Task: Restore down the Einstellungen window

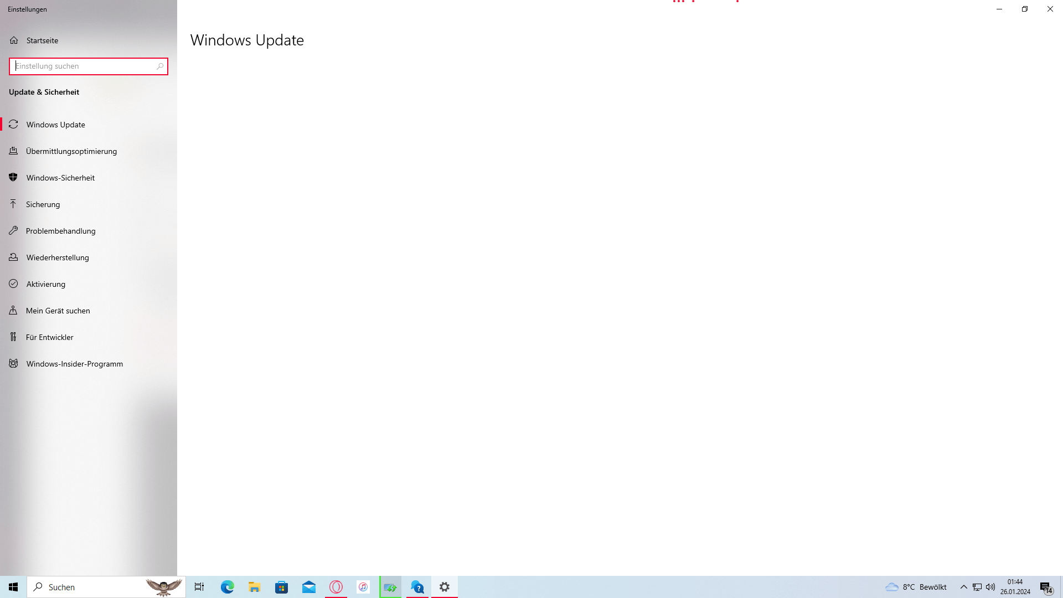Action: coord(1025,9)
